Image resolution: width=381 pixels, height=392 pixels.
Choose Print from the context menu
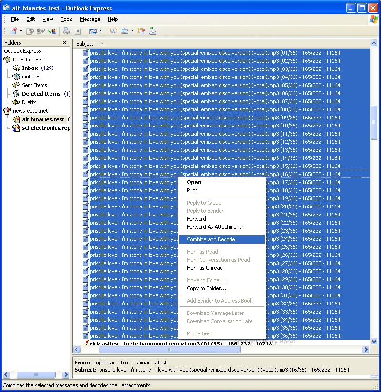(x=222, y=190)
